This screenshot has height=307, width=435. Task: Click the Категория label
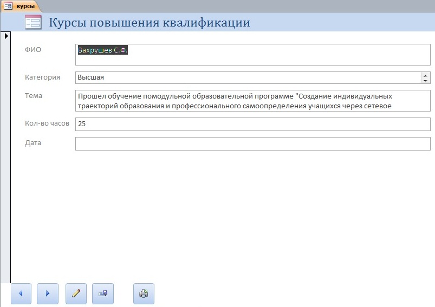pyautogui.click(x=42, y=77)
